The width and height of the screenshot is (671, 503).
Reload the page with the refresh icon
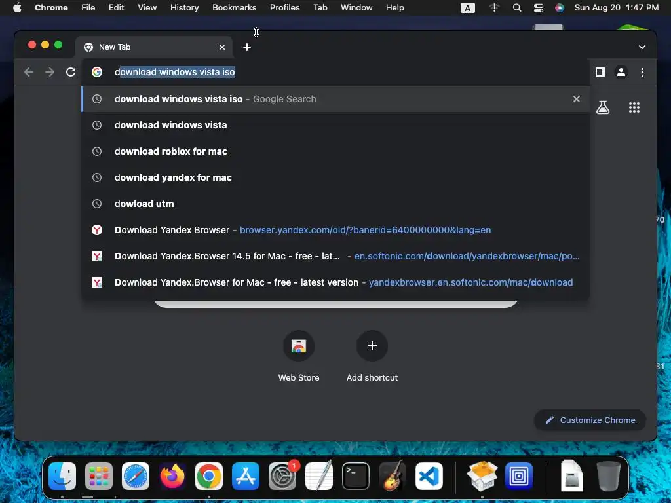71,72
